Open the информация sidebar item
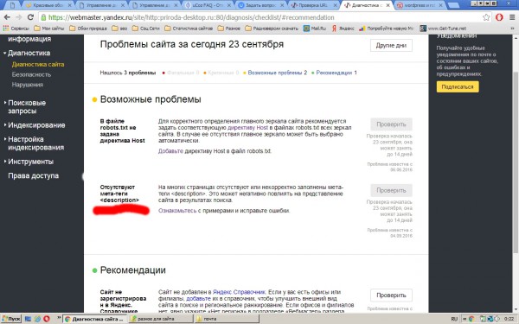This screenshot has height=324, width=519. (29, 39)
